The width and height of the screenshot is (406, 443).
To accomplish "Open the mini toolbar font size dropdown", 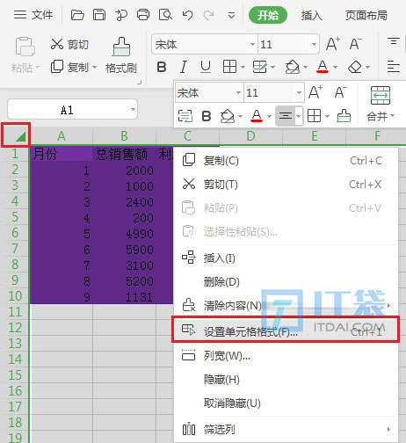I will coord(299,92).
